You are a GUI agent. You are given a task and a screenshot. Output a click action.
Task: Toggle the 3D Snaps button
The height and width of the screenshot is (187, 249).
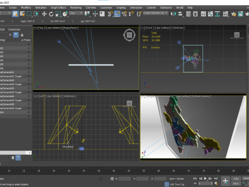click(110, 14)
